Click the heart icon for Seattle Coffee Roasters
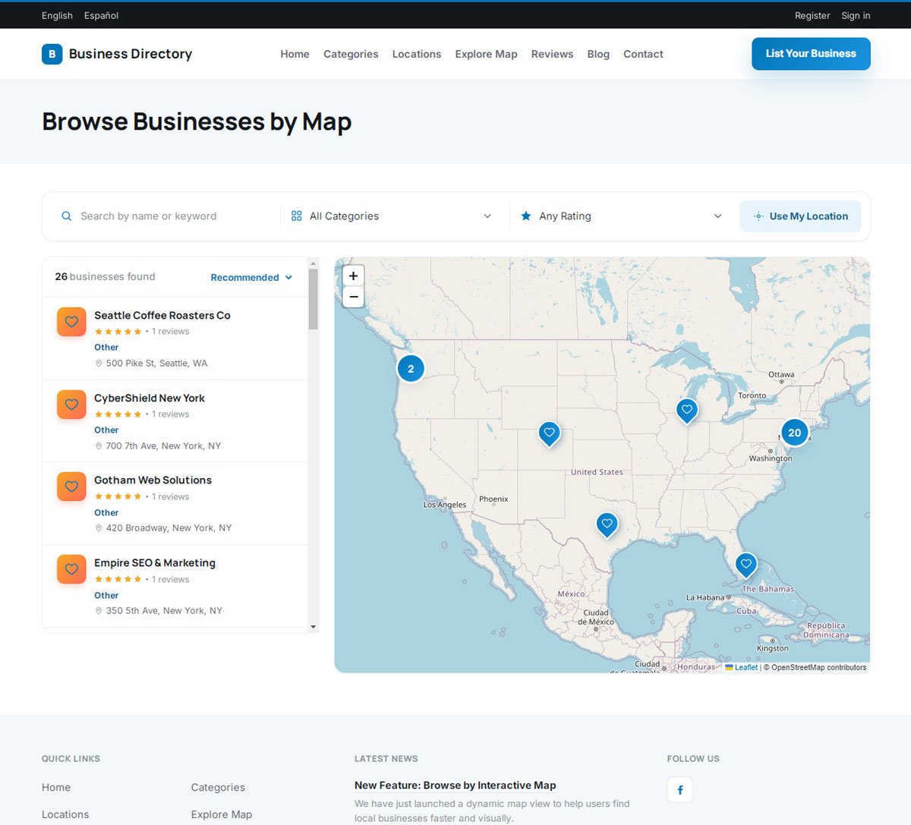The image size is (911, 825). point(71,322)
